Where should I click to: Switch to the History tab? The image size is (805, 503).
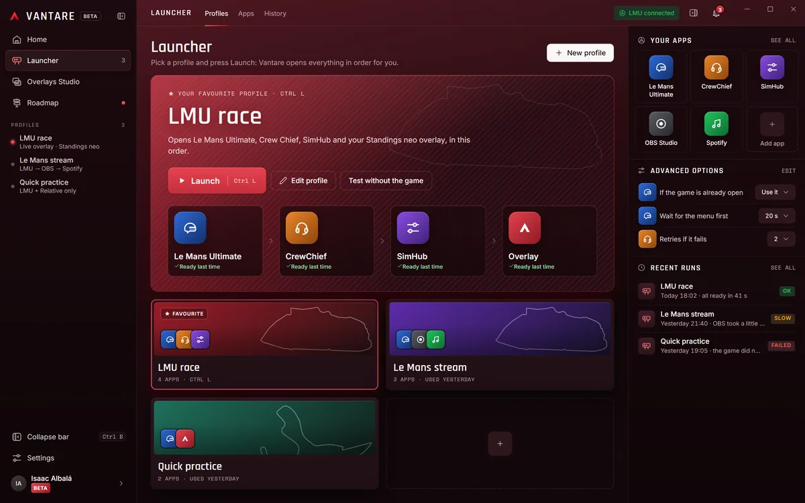pos(275,13)
